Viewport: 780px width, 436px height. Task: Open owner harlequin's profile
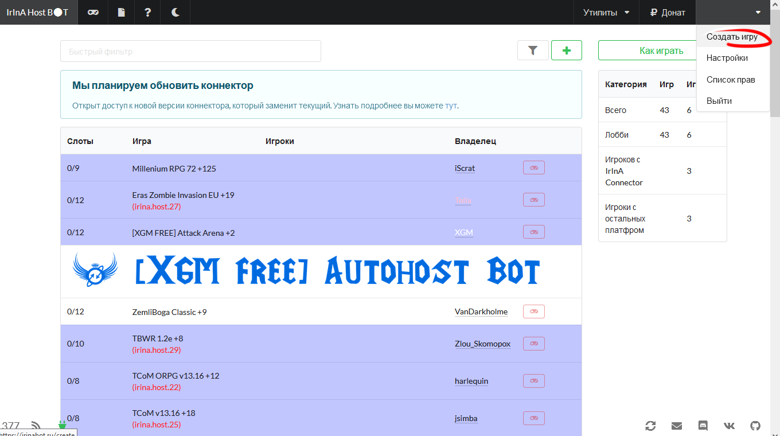click(471, 381)
